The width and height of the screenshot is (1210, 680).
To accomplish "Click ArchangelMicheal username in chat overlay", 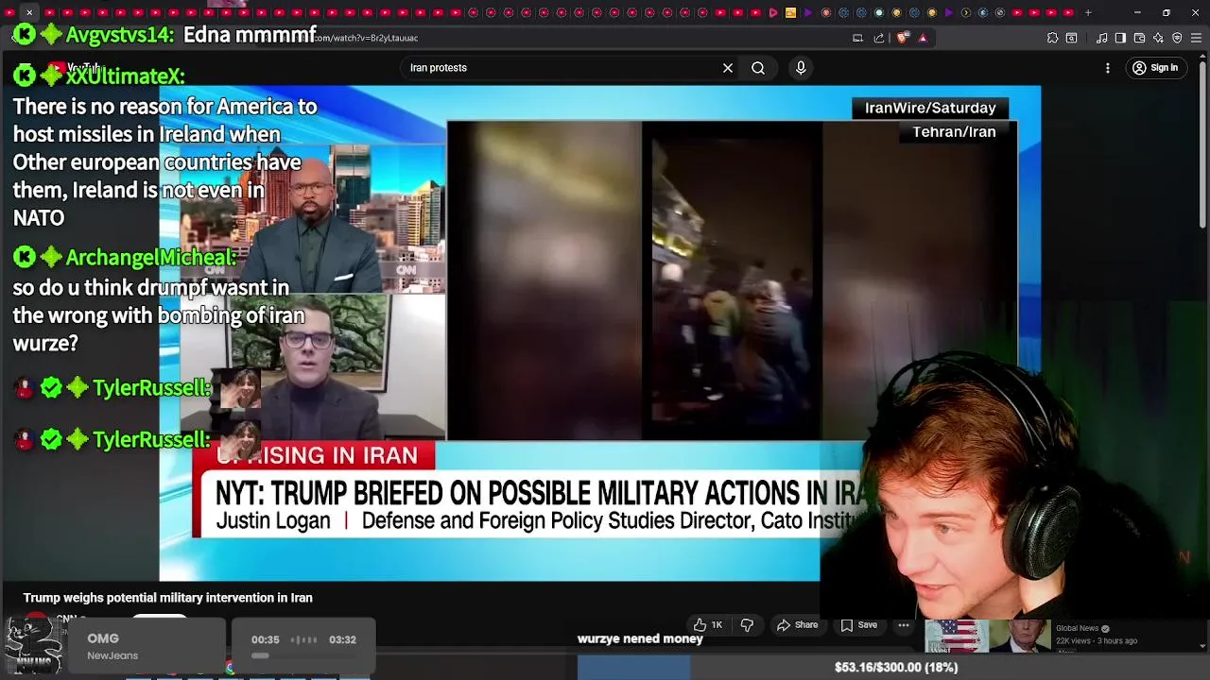I will pyautogui.click(x=151, y=258).
